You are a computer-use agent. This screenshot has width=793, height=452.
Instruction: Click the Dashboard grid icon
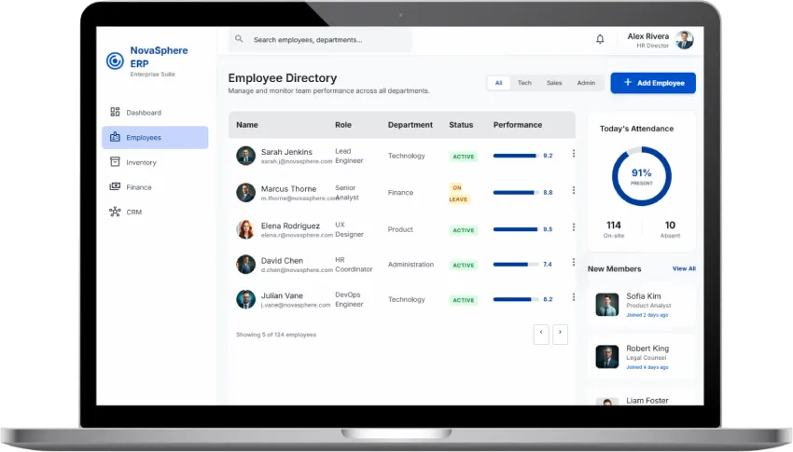click(x=115, y=112)
